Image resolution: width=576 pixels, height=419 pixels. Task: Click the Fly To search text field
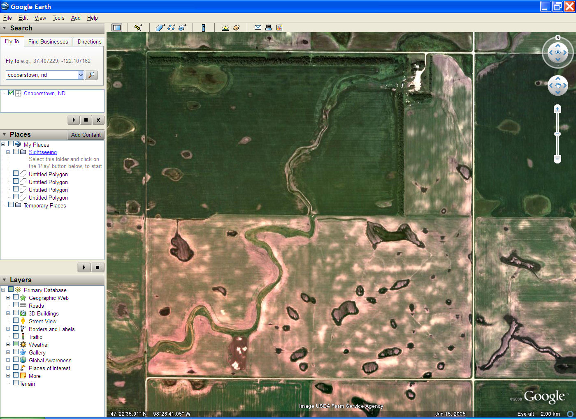tap(42, 75)
